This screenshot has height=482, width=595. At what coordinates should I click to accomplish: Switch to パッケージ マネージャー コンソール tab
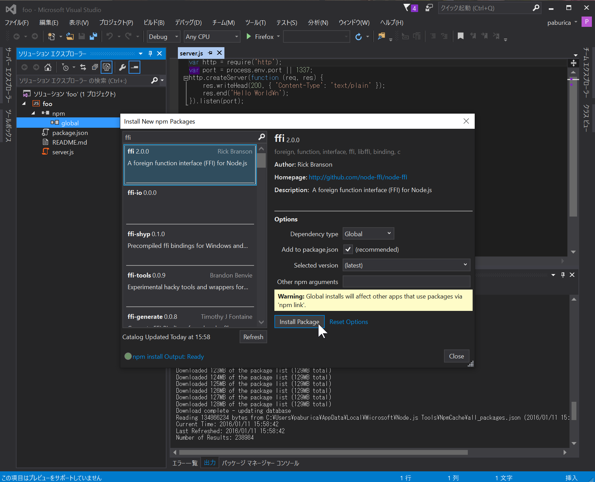click(260, 463)
